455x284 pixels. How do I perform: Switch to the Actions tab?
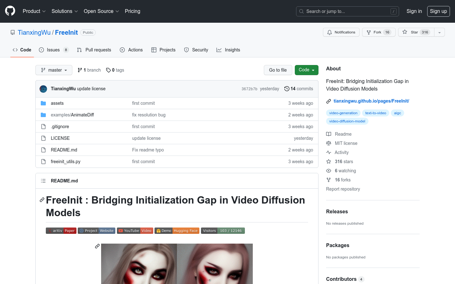coord(131,50)
